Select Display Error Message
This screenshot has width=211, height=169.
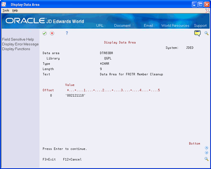tap(20, 44)
